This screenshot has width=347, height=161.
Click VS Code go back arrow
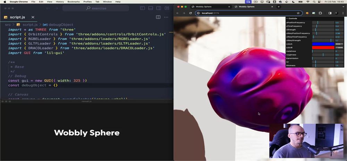pos(48,8)
